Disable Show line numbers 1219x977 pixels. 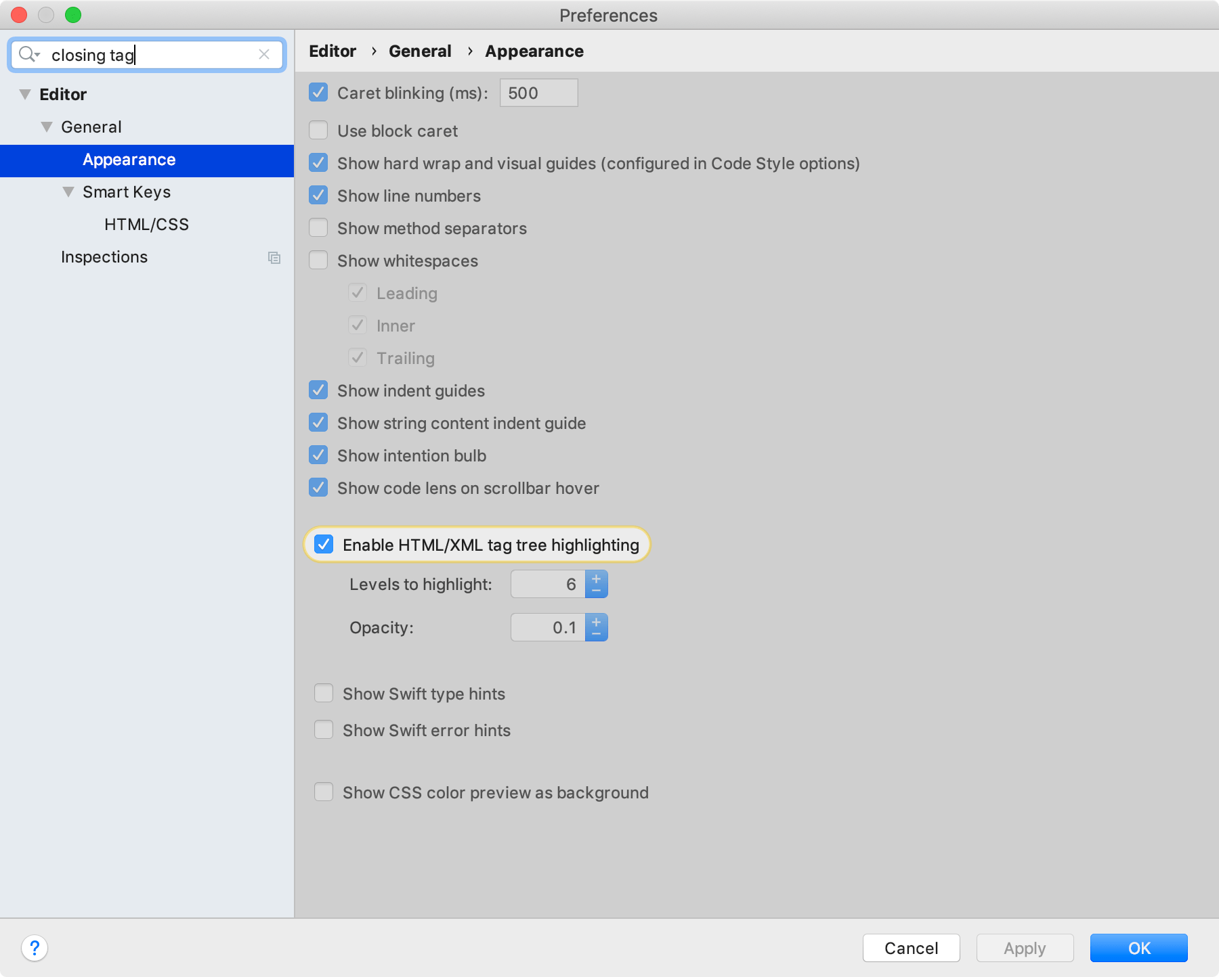click(x=318, y=196)
